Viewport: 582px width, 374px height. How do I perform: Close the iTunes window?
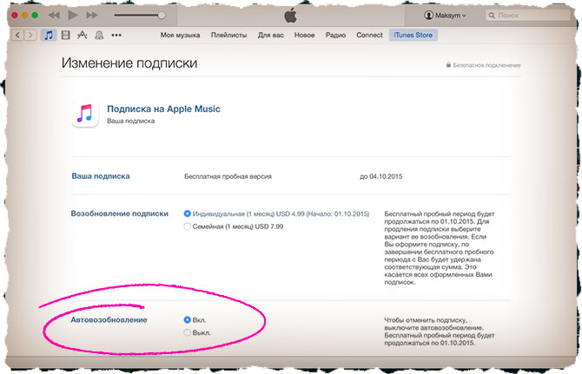tap(15, 16)
